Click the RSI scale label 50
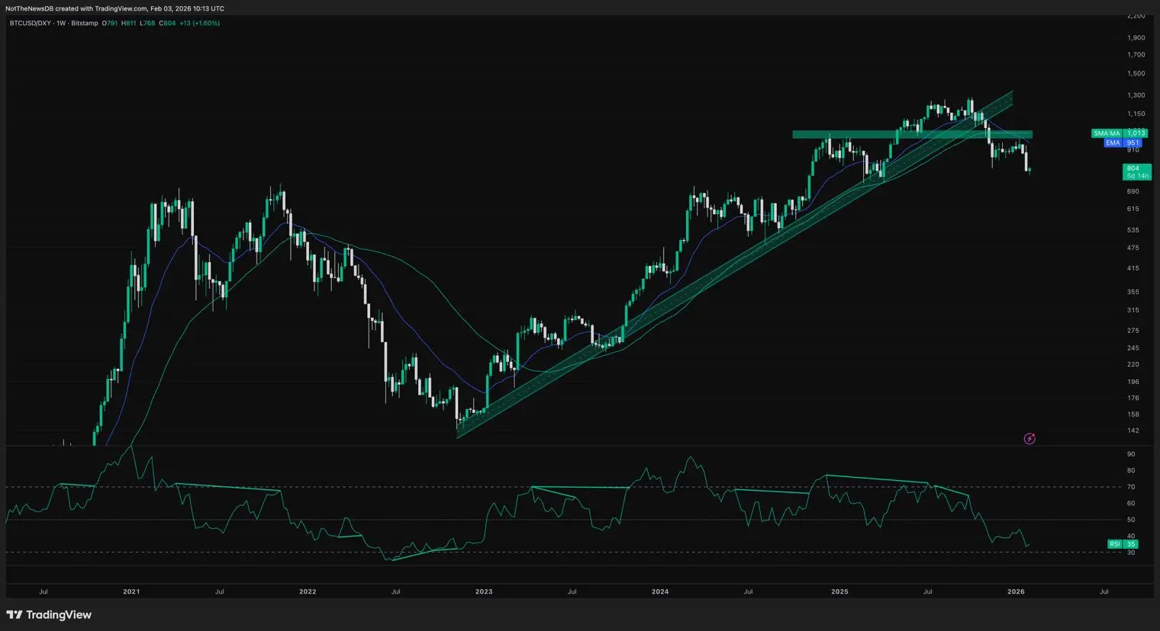1160x631 pixels. pyautogui.click(x=1131, y=520)
